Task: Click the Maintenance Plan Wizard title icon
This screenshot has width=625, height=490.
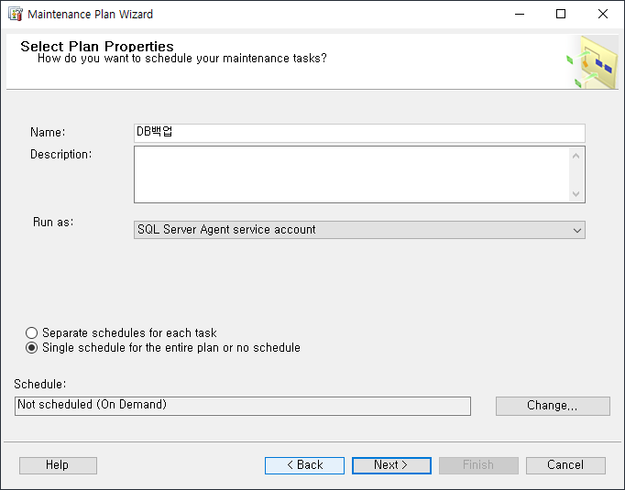Action: (16, 14)
